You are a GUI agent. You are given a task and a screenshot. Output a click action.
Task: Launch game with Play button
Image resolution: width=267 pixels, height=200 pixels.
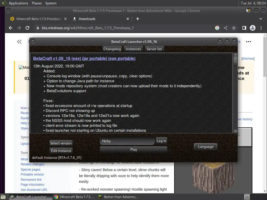click(x=133, y=149)
